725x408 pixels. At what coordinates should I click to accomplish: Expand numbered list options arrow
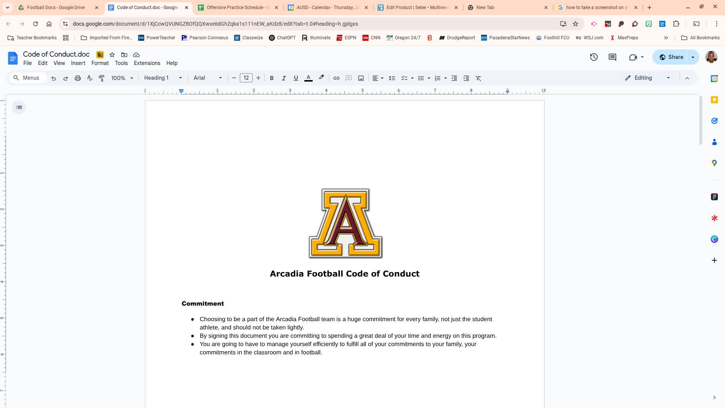point(446,78)
